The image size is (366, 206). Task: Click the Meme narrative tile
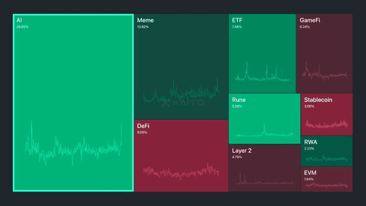pyautogui.click(x=181, y=67)
